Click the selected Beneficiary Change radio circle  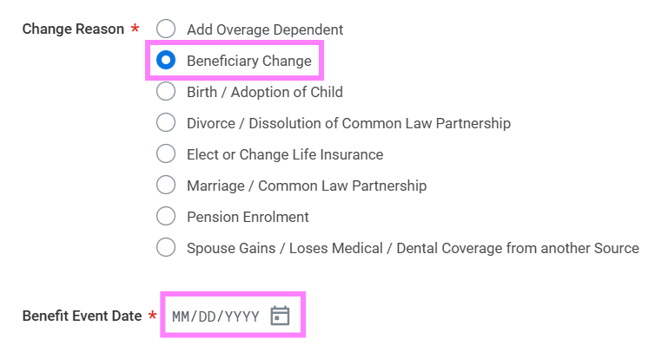[x=166, y=60]
